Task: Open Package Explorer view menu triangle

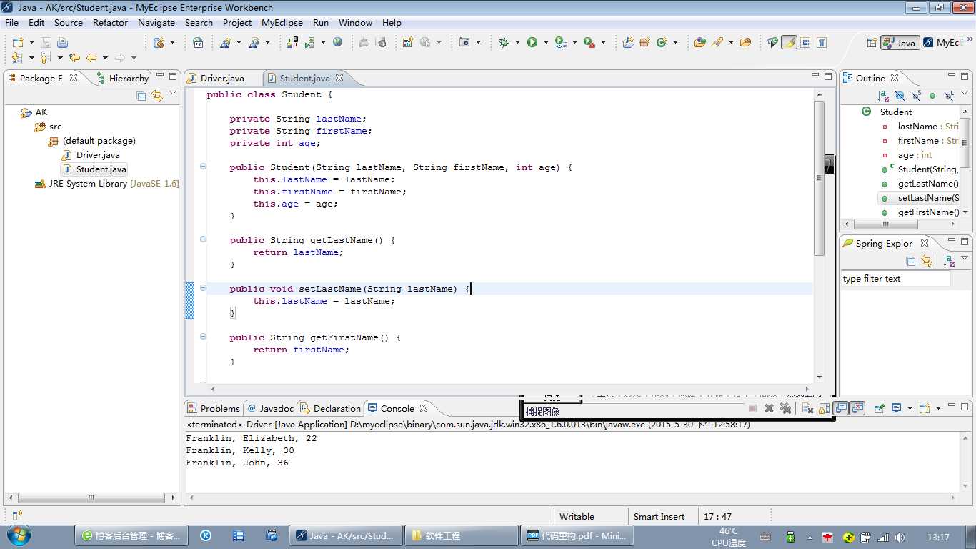Action: click(x=173, y=94)
